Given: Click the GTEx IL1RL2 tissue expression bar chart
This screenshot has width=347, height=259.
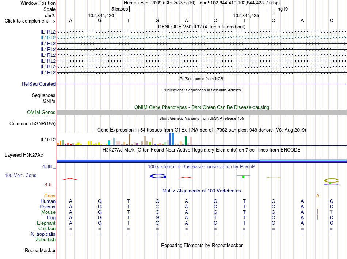Looking at the screenshot, I should click(x=126, y=139).
